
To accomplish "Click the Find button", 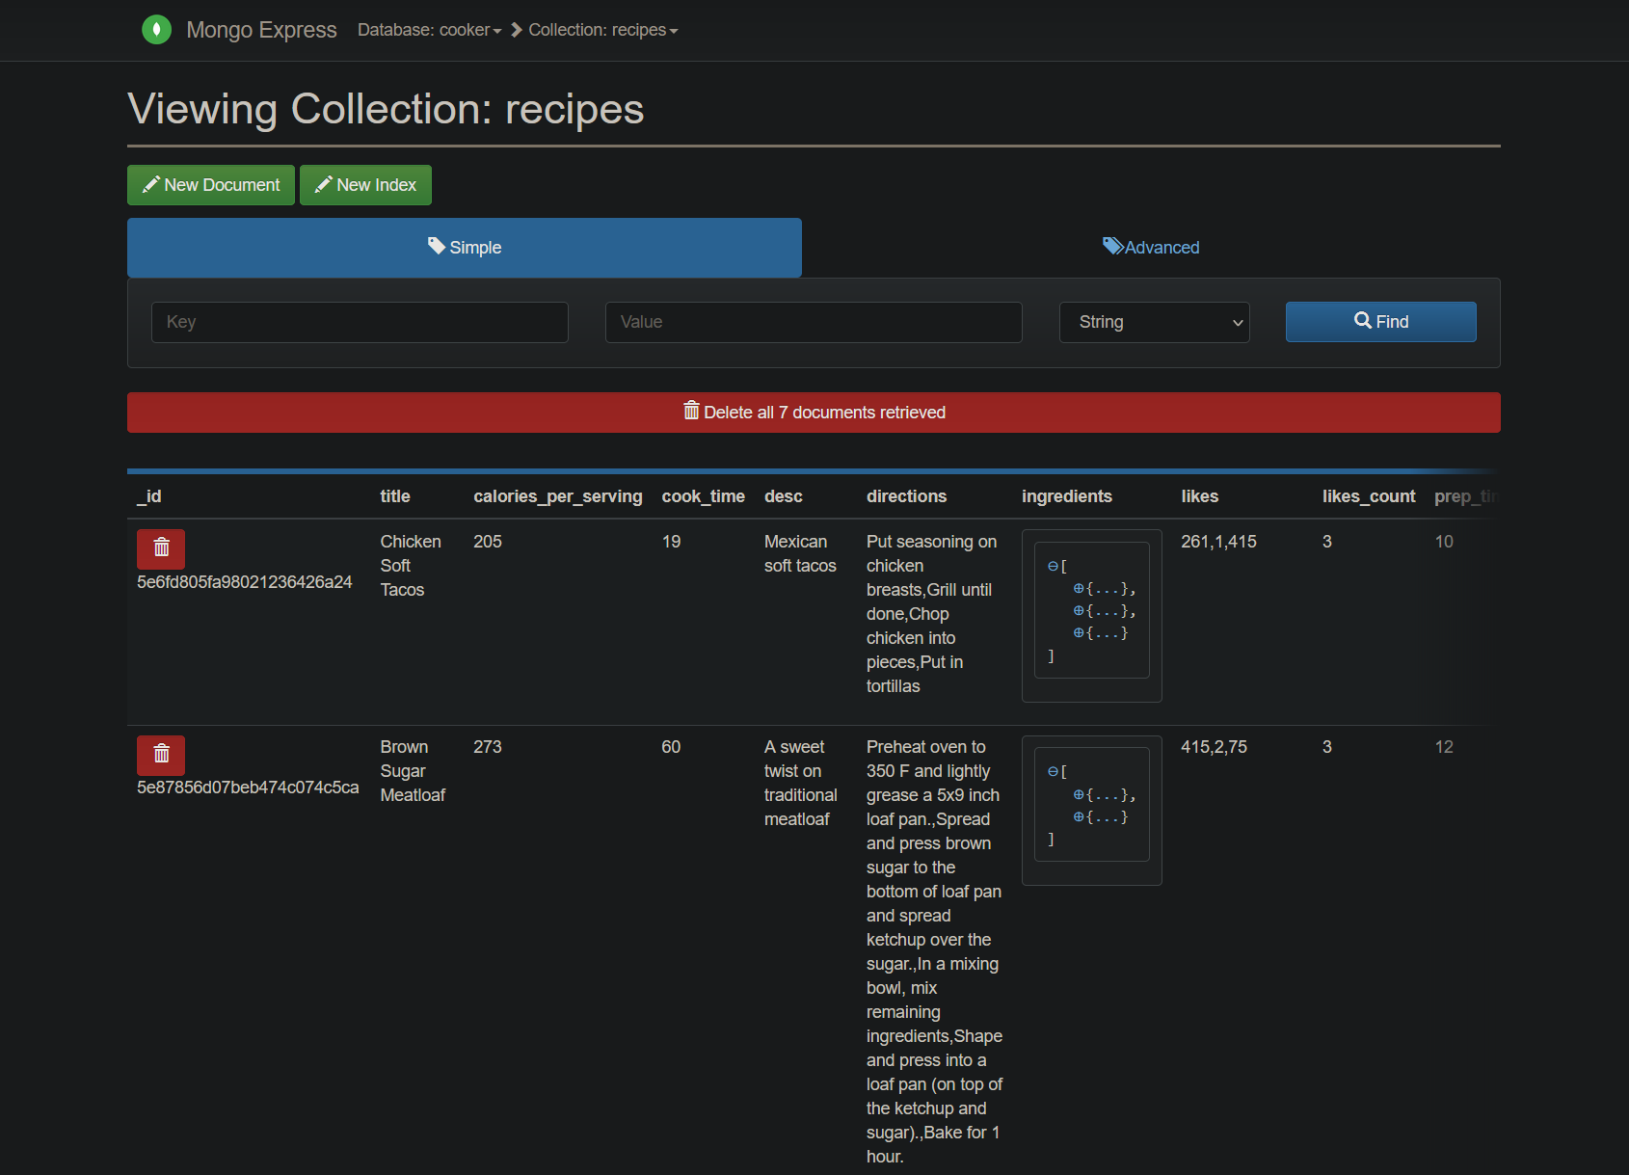I will point(1380,322).
